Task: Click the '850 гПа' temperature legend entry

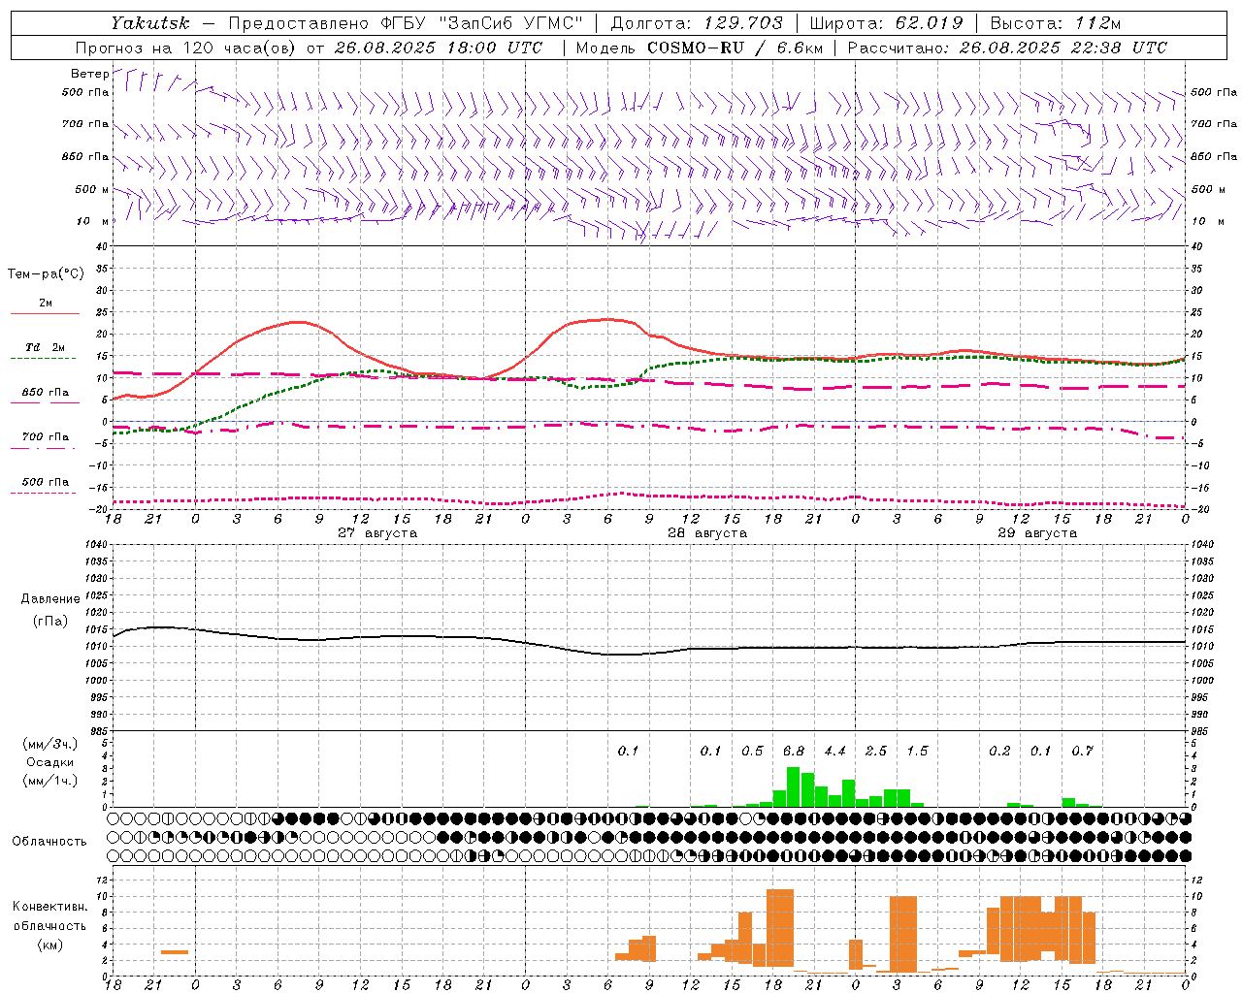Action: (46, 393)
